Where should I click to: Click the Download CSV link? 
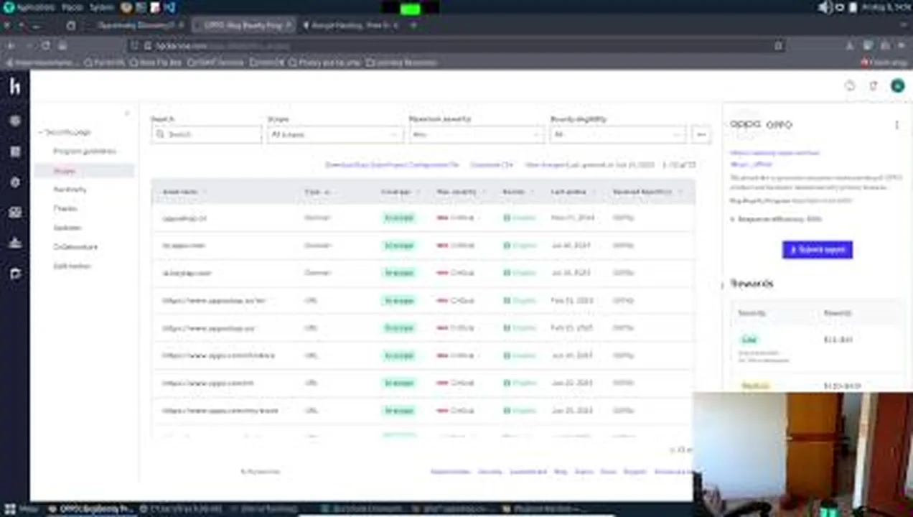point(492,164)
